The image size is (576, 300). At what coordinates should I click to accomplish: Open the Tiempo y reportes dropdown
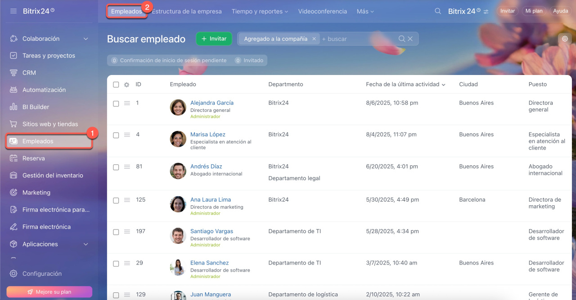(260, 11)
